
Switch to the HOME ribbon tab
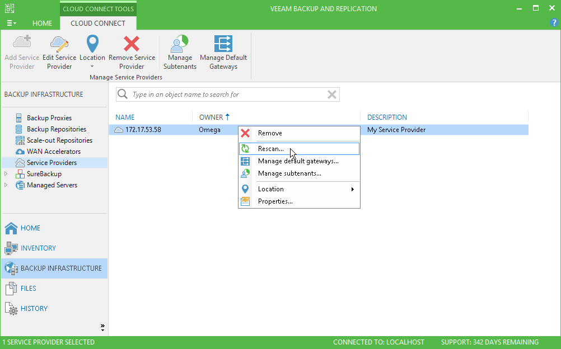tap(42, 23)
